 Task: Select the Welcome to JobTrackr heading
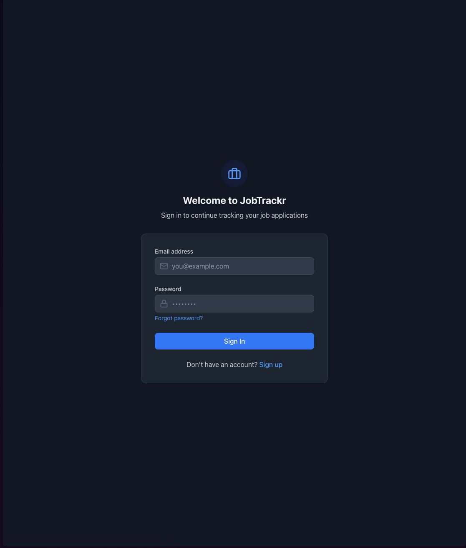click(x=234, y=201)
